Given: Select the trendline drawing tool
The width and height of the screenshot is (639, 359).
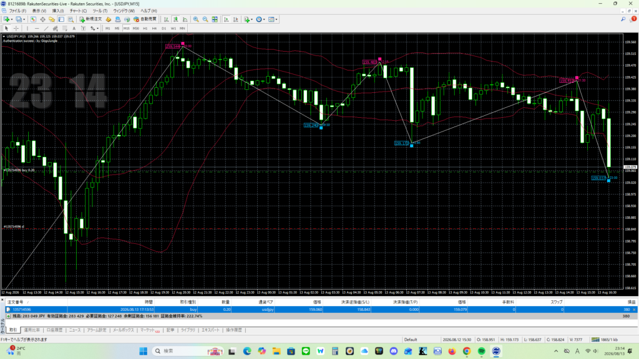Looking at the screenshot, I should 46,29.
